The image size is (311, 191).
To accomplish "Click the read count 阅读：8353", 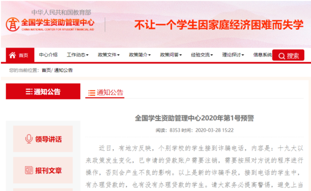I will [x=168, y=130].
